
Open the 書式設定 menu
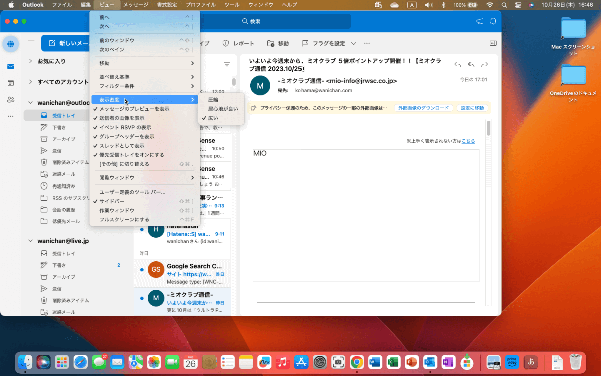click(x=167, y=5)
